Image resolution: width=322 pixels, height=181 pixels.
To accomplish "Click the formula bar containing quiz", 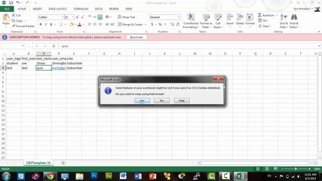I will click(x=188, y=46).
